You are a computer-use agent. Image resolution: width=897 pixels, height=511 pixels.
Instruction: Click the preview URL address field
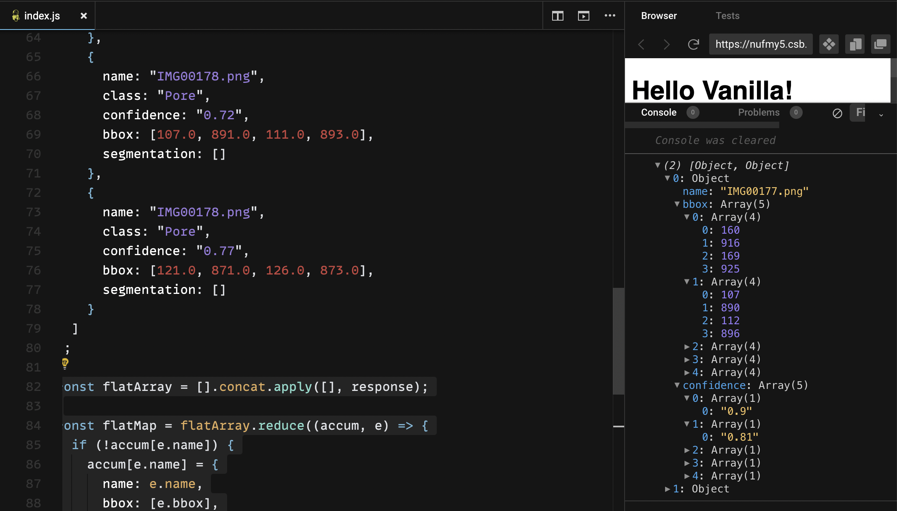click(x=761, y=44)
